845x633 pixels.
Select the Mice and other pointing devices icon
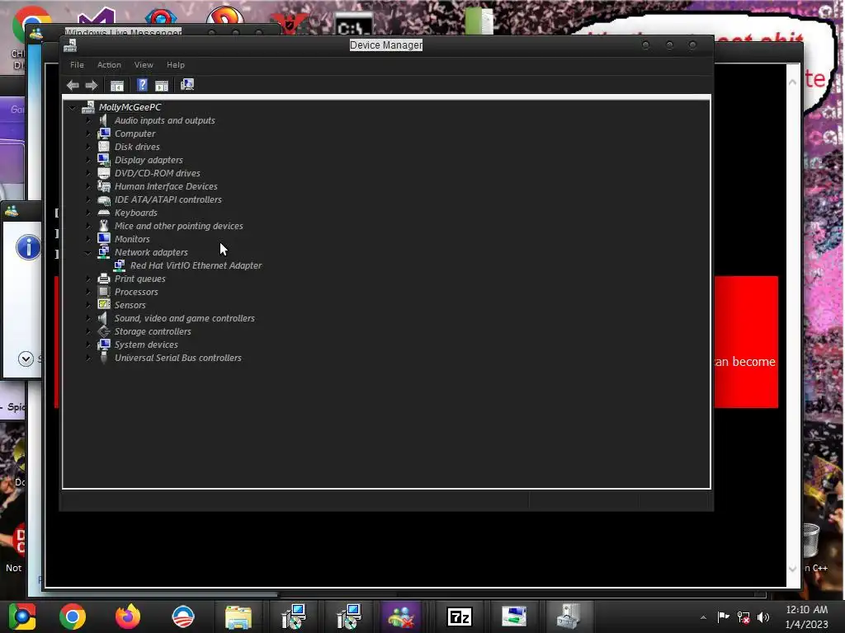[103, 226]
